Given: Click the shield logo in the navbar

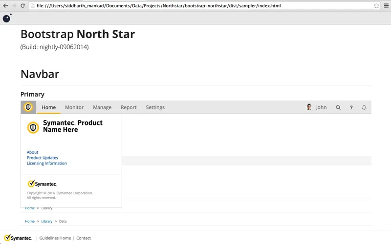Looking at the screenshot, I should click(28, 107).
